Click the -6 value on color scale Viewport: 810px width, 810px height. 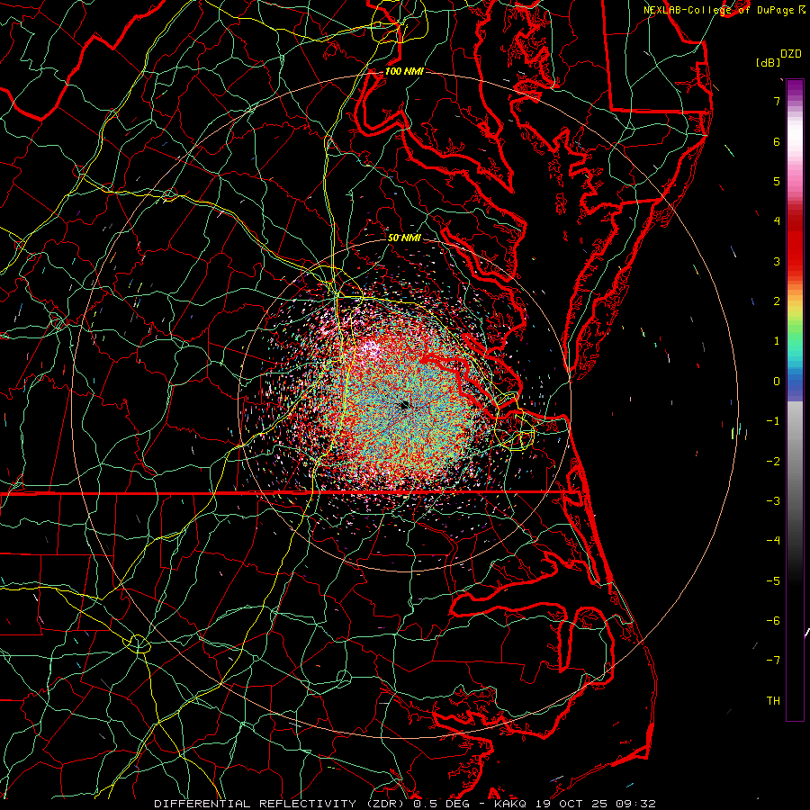773,621
